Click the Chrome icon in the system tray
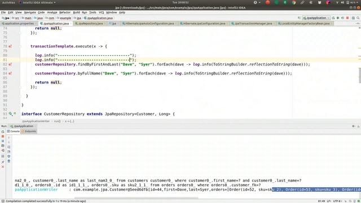 [294, 2]
